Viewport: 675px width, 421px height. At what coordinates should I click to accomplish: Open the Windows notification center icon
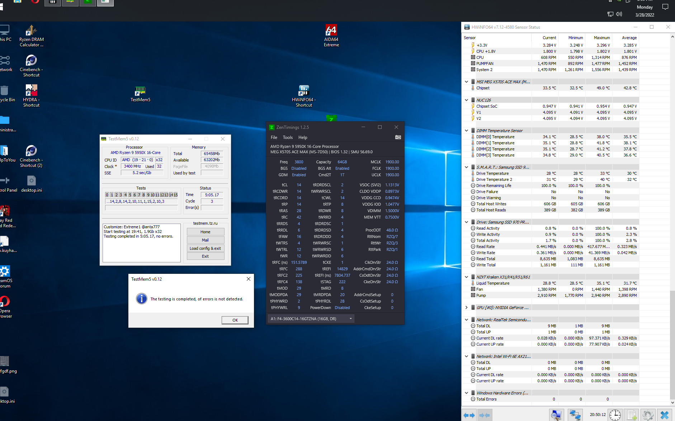[665, 7]
